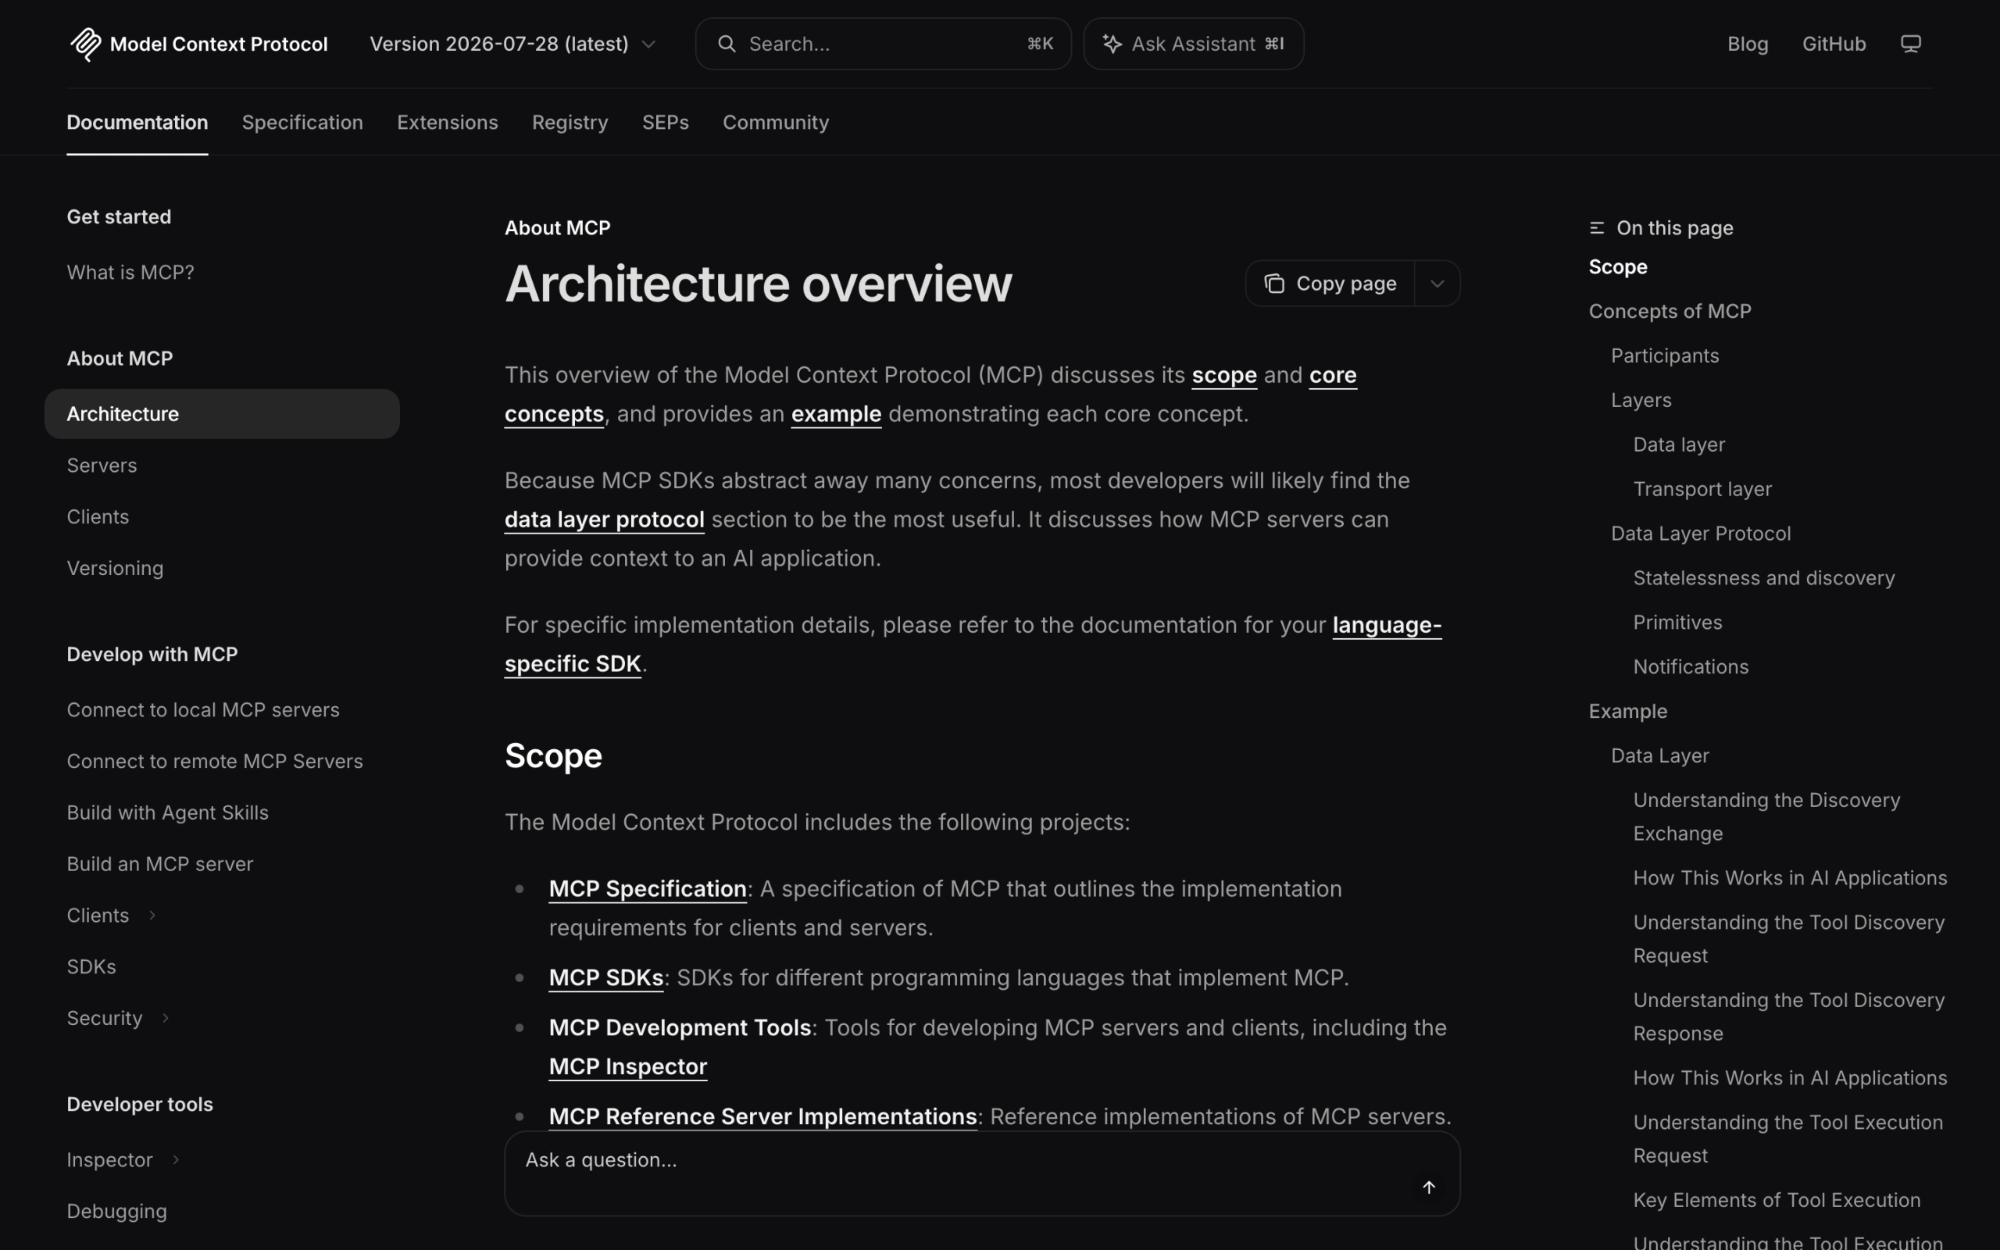Follow the data layer protocol link
2000x1250 pixels.
coord(604,520)
